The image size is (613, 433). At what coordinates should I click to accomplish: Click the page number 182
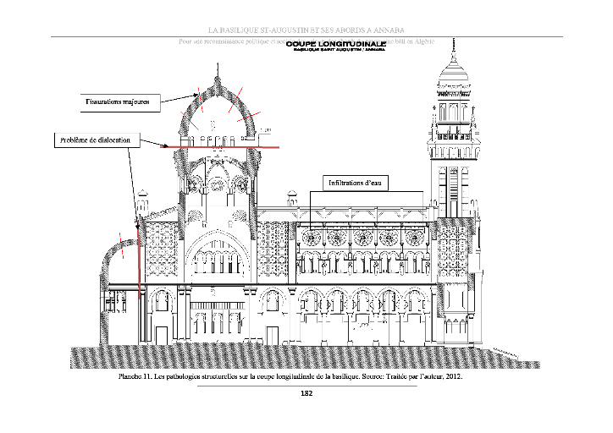[306, 393]
